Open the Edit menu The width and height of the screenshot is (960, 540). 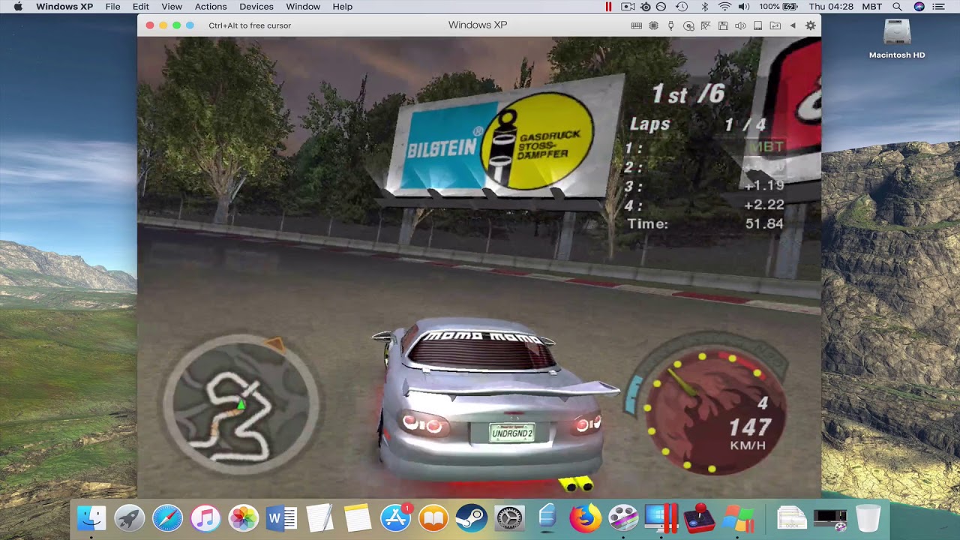tap(141, 7)
